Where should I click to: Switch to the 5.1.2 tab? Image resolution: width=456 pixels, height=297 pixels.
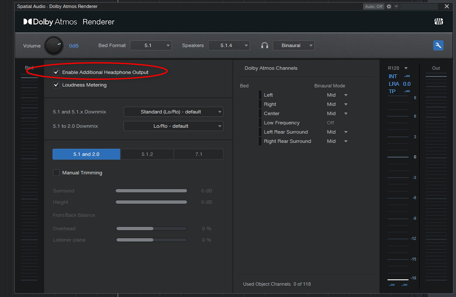147,154
